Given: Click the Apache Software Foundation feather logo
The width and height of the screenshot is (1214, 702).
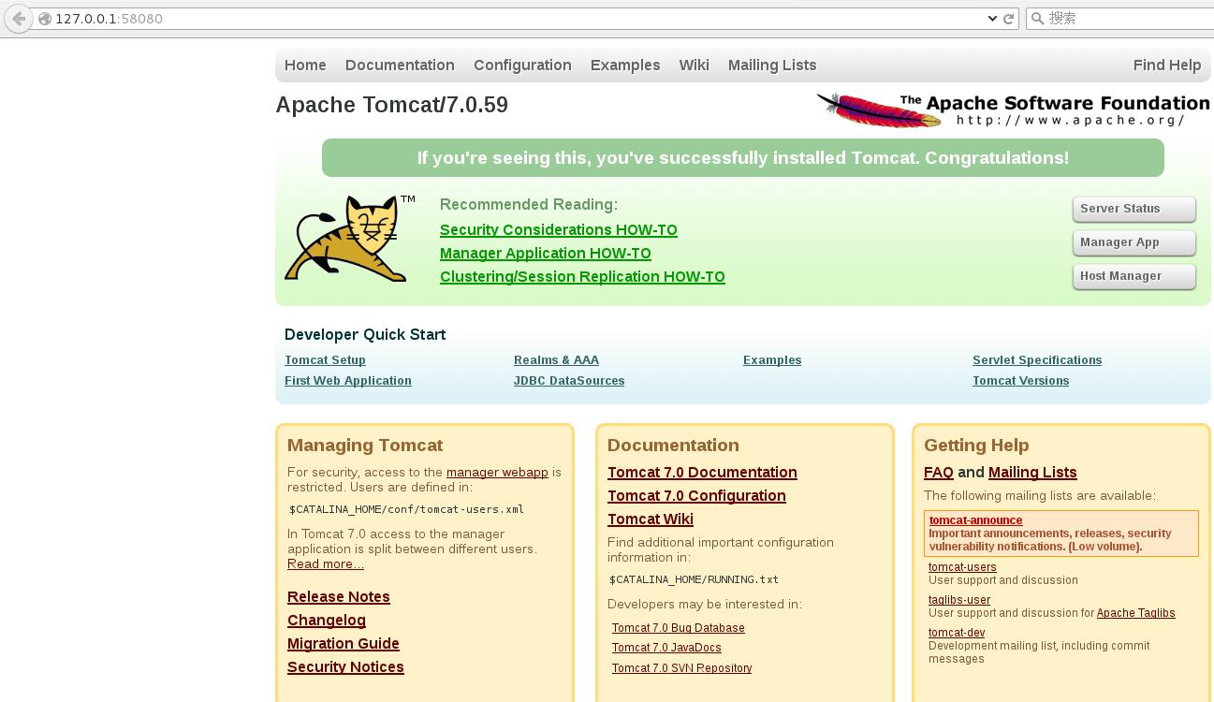Looking at the screenshot, I should pyautogui.click(x=1014, y=110).
